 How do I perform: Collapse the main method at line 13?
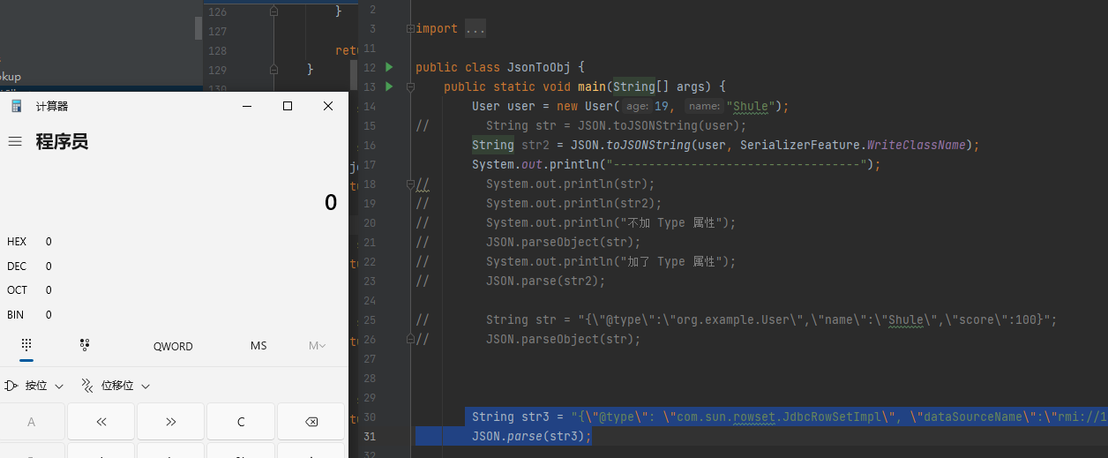(x=410, y=86)
